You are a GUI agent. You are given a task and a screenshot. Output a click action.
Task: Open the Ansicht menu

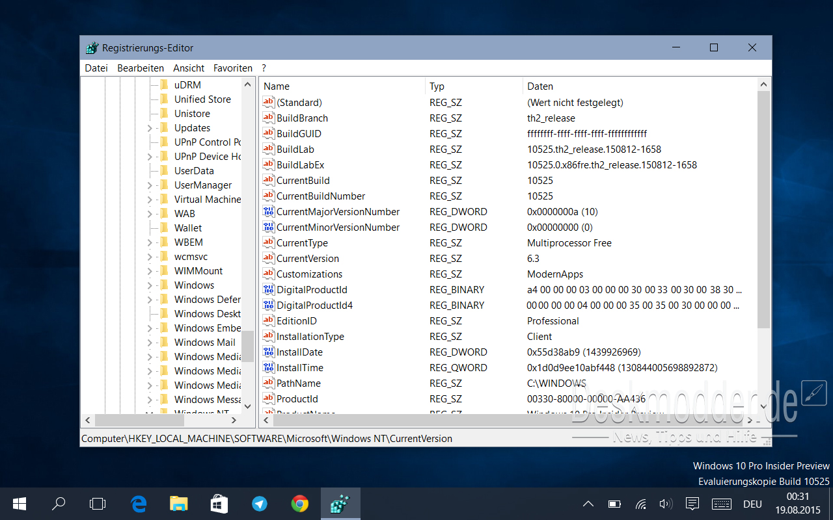189,68
